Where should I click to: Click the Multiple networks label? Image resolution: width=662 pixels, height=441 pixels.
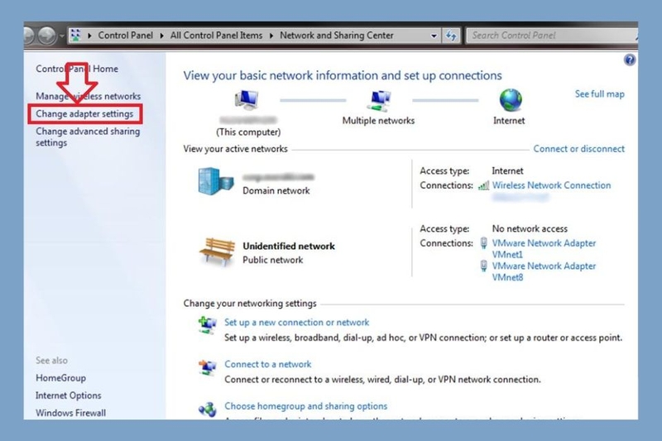(x=378, y=121)
